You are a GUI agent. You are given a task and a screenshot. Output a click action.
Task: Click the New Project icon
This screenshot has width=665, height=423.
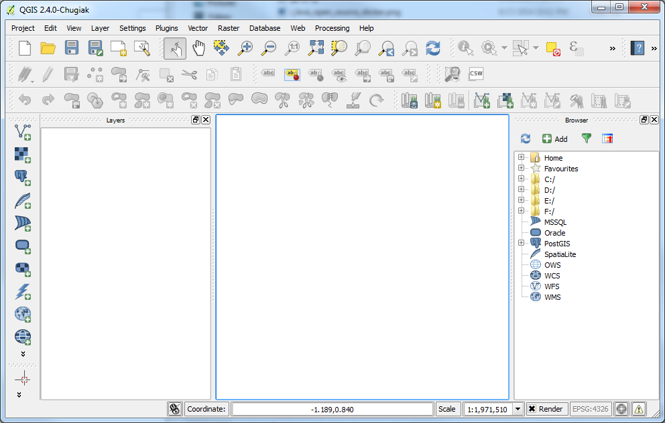click(x=25, y=48)
